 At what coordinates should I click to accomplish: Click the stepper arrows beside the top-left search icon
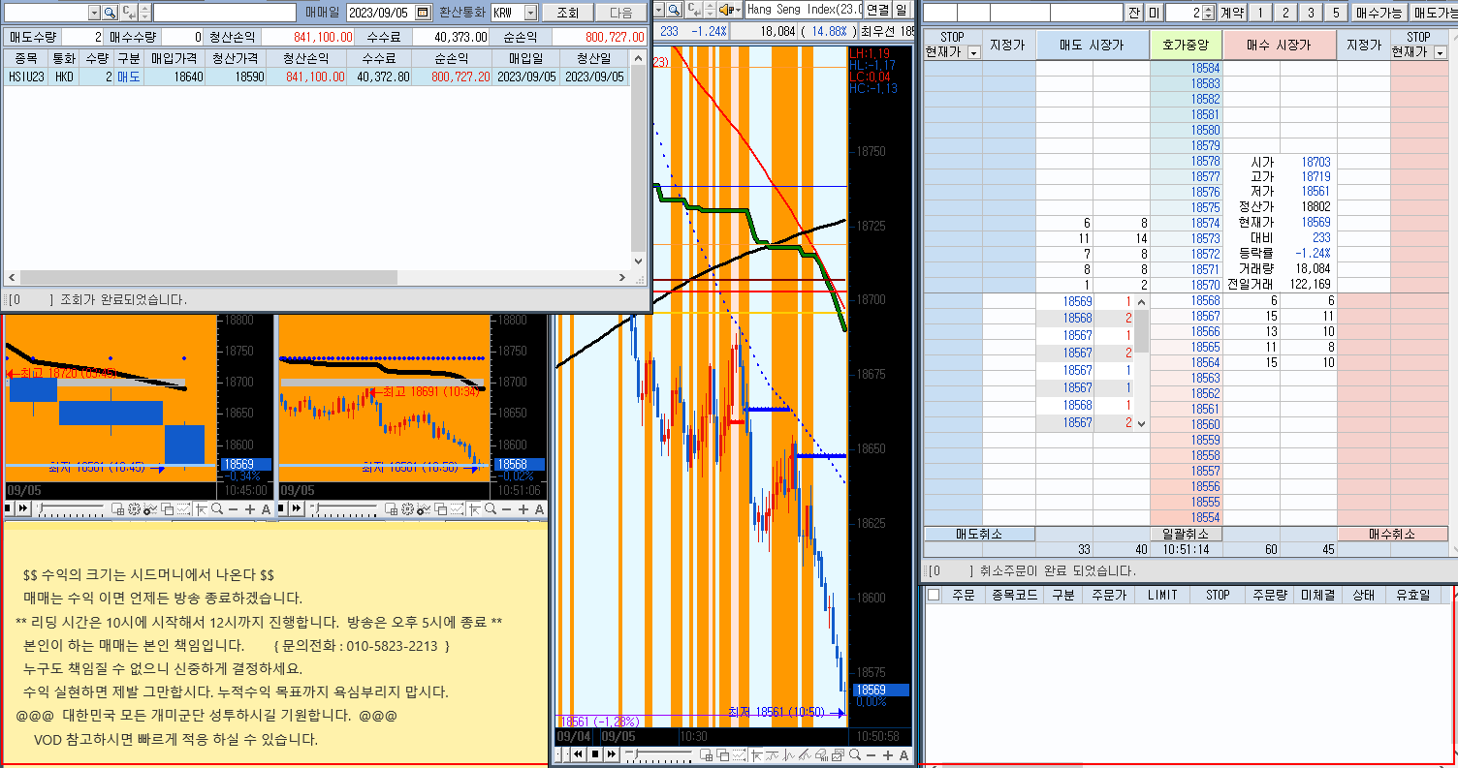coord(144,13)
